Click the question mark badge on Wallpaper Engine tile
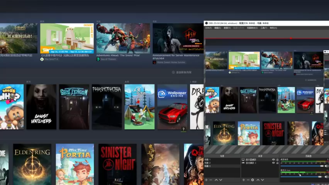 [183, 129]
